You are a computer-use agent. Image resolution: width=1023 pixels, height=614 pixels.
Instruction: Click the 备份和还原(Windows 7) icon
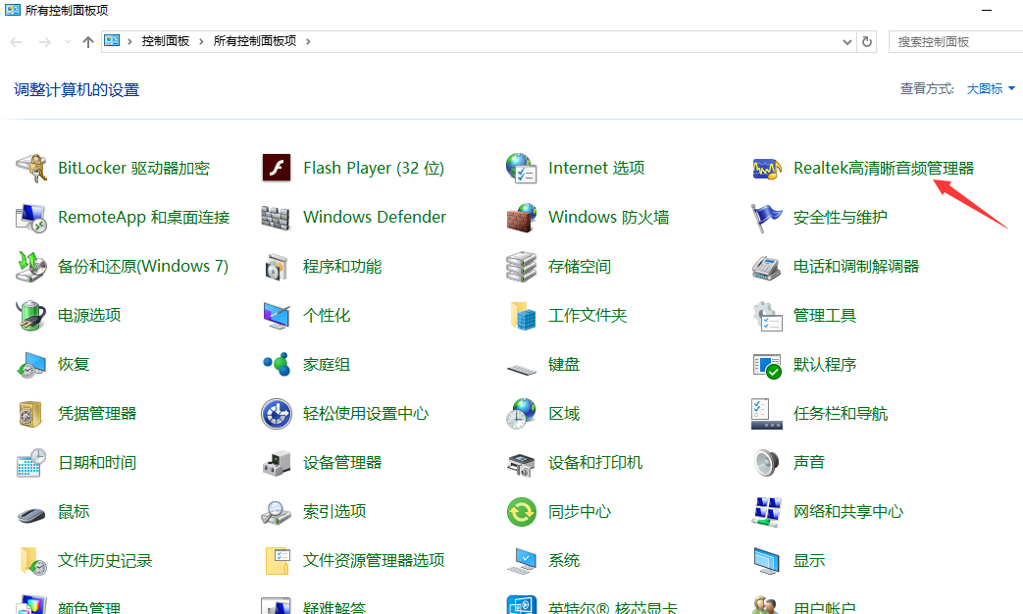[x=30, y=266]
